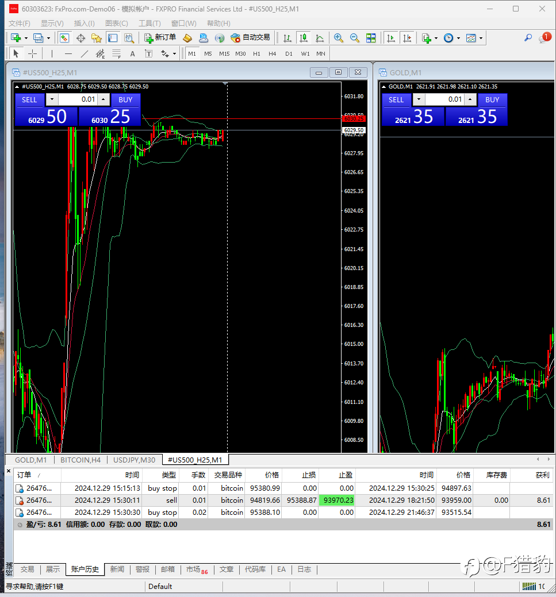Click the chart templates icon
Image resolution: width=556 pixels, height=597 pixels.
pyautogui.click(x=471, y=38)
